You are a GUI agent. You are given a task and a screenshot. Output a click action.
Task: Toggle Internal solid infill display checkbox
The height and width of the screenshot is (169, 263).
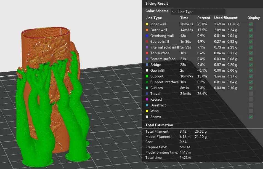click(251, 47)
